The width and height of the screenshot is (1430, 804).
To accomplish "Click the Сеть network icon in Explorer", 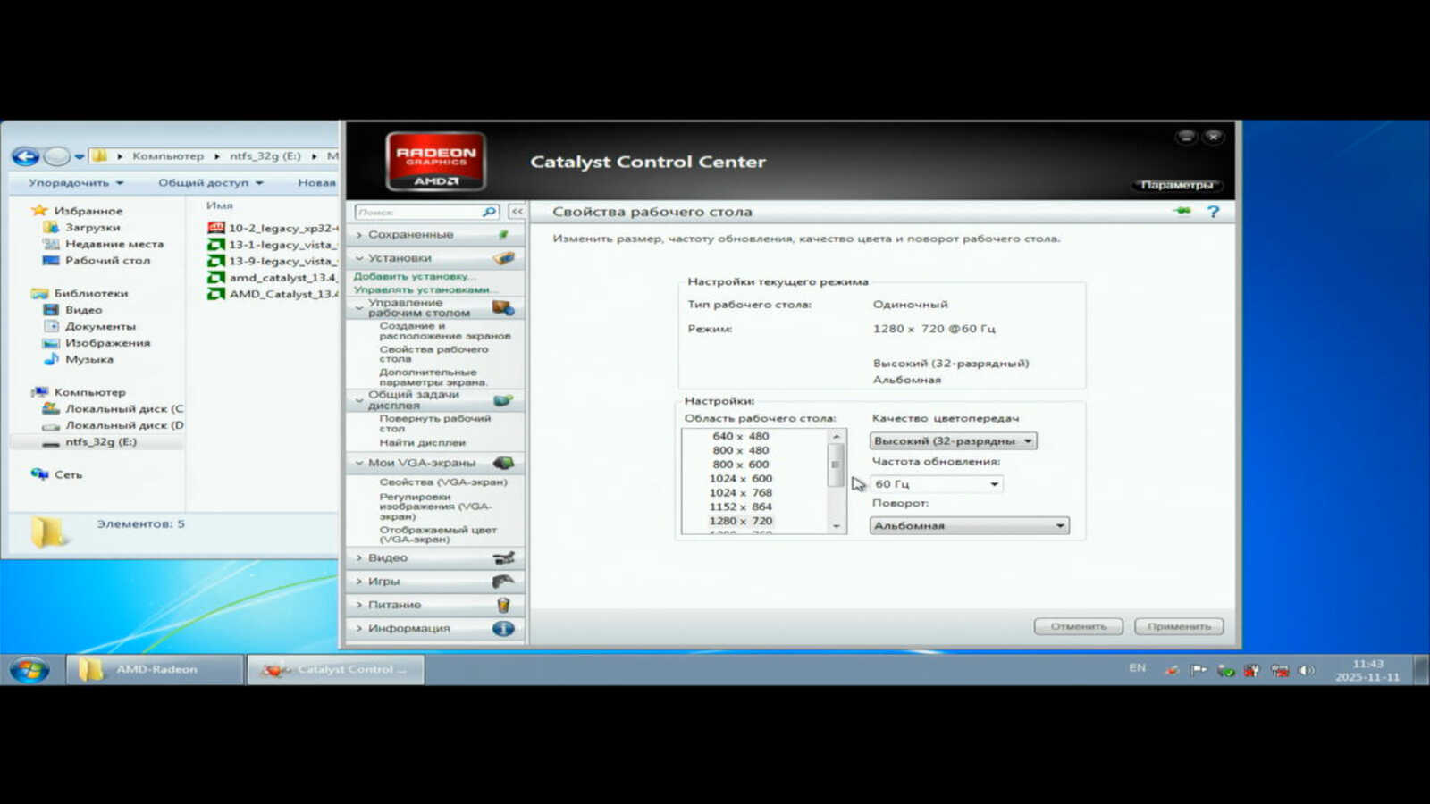I will [x=39, y=474].
